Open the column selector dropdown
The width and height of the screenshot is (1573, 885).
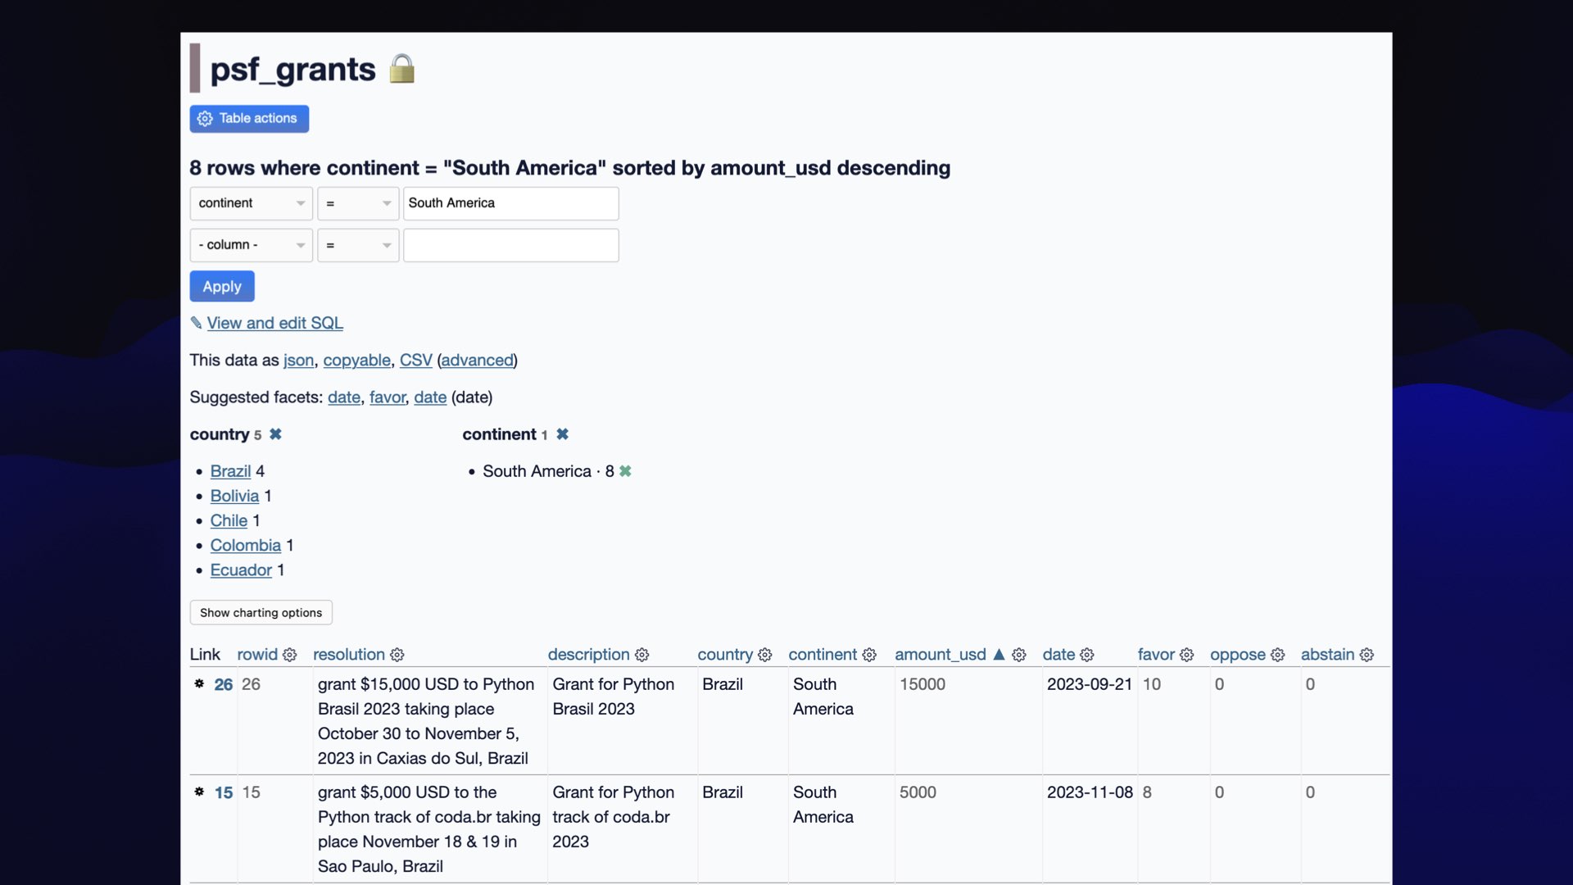coord(250,244)
